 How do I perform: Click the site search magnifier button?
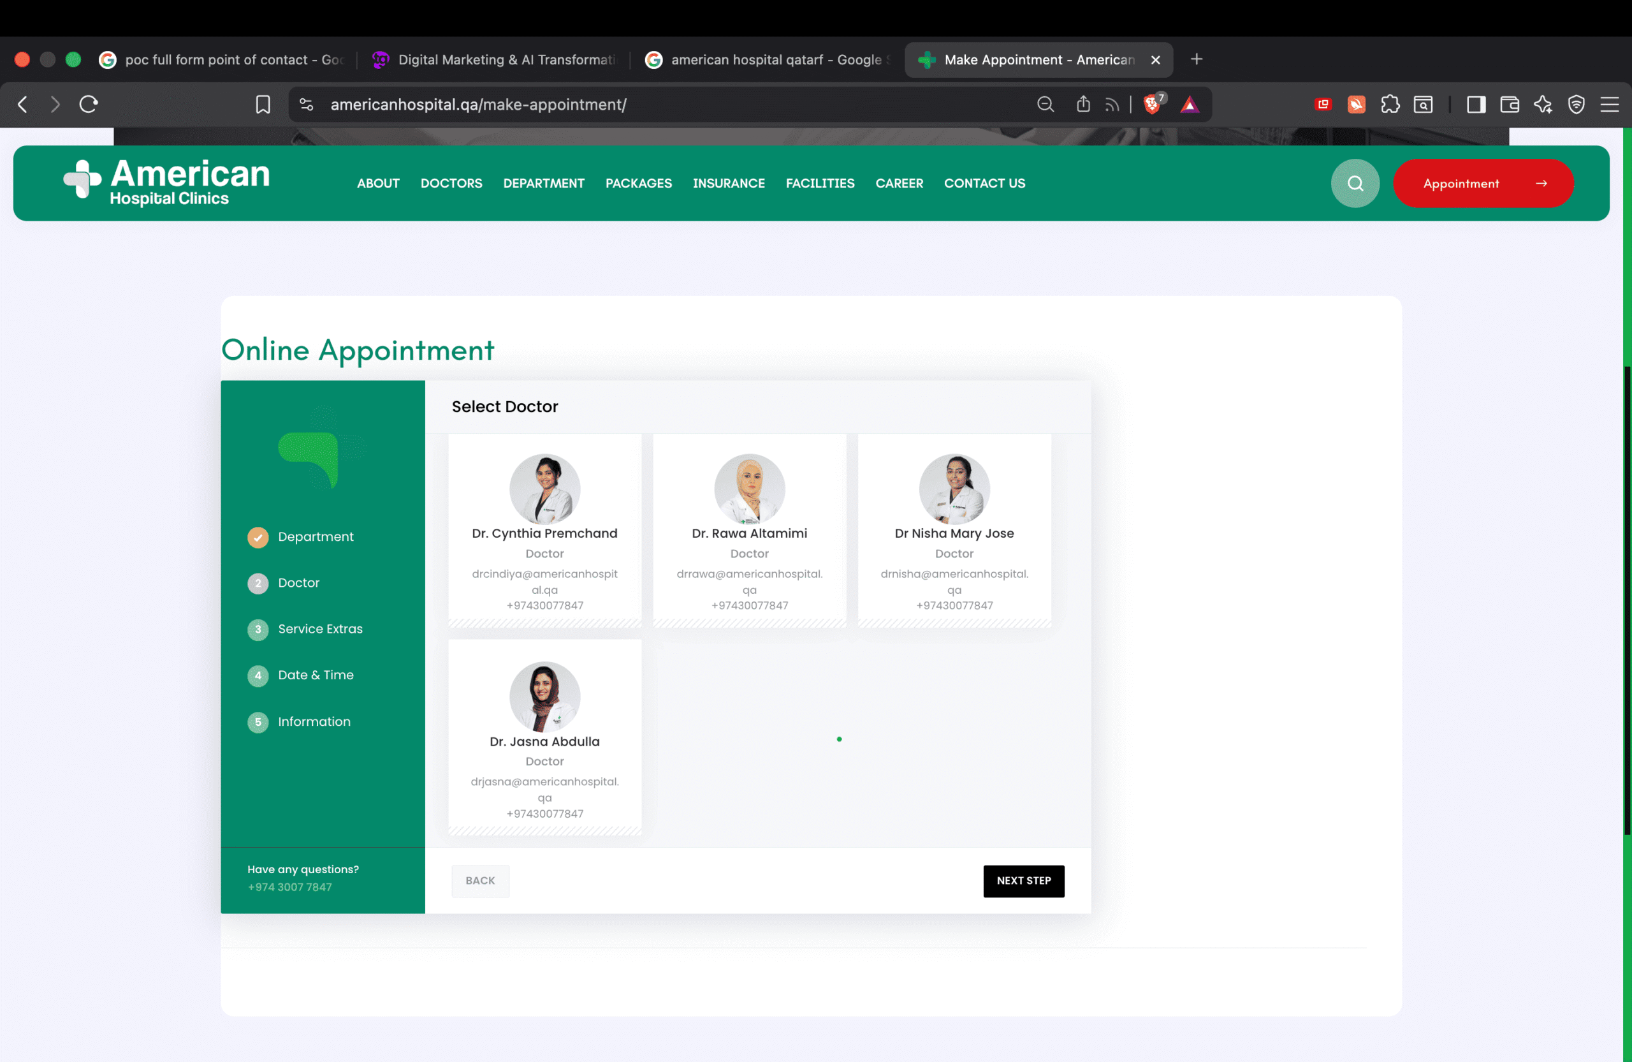[x=1355, y=183]
